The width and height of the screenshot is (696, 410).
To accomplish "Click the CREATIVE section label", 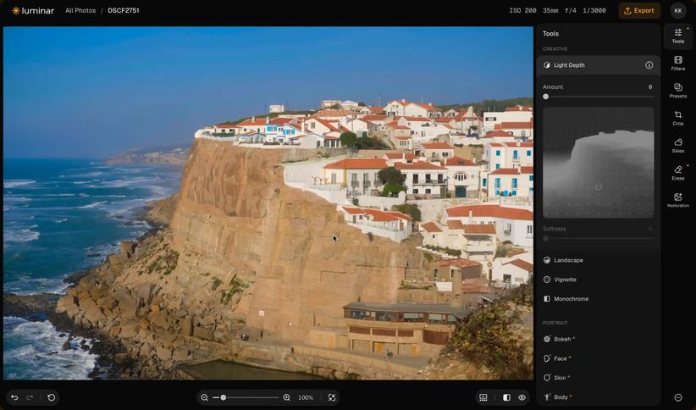I will 555,49.
